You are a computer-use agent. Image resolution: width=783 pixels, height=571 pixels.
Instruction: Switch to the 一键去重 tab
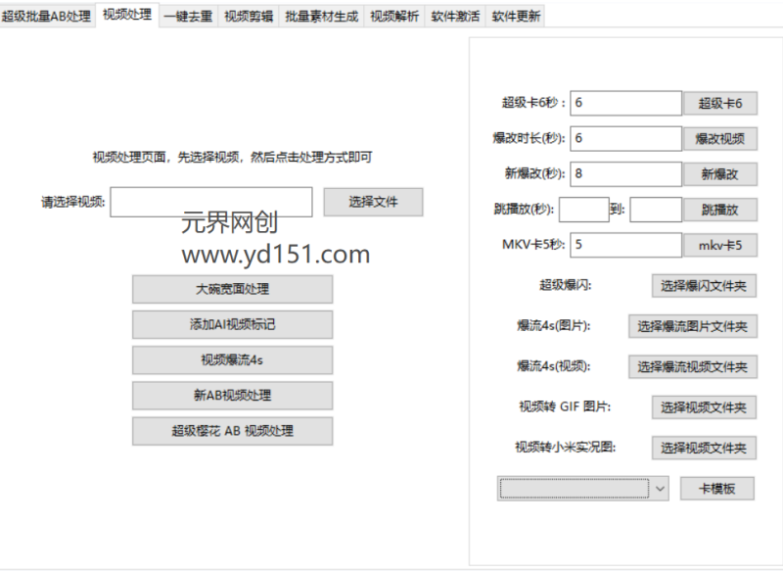coord(184,16)
